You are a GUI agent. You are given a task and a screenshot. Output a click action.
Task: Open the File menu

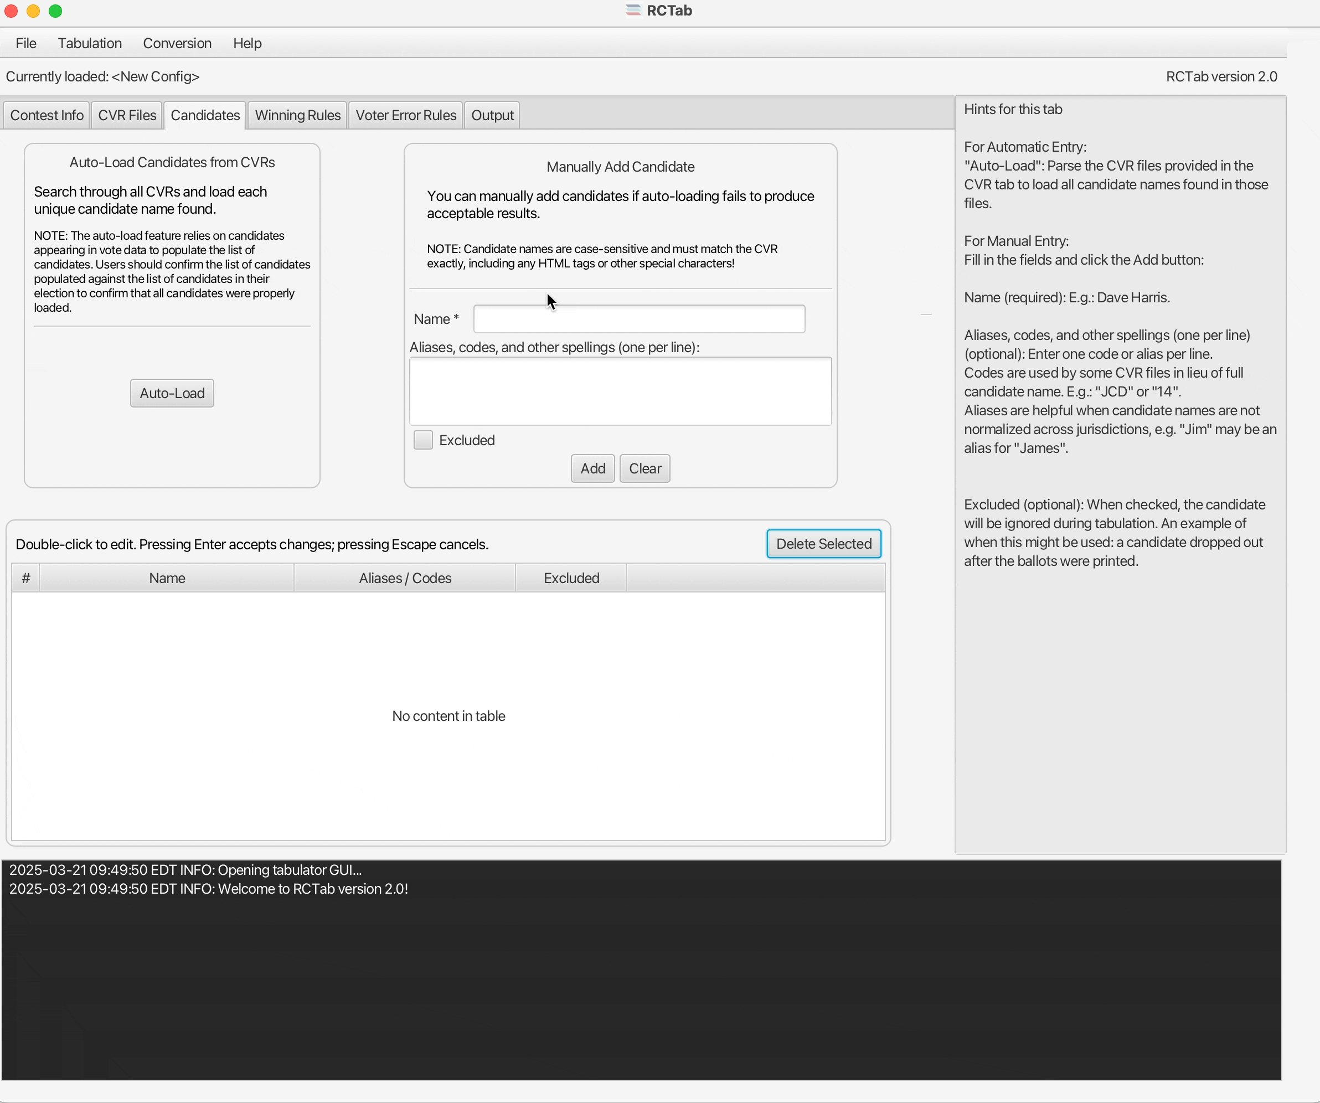(x=26, y=43)
